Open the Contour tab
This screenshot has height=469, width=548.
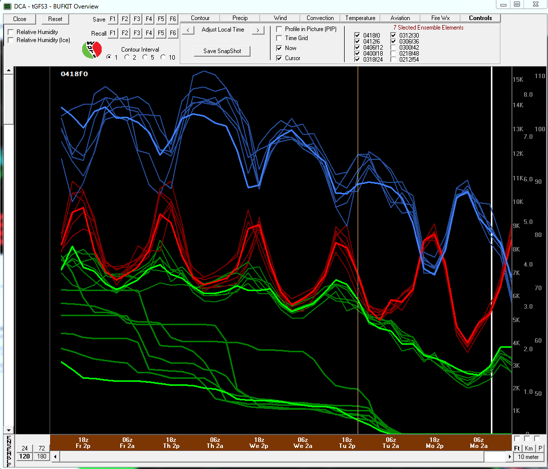coord(200,18)
